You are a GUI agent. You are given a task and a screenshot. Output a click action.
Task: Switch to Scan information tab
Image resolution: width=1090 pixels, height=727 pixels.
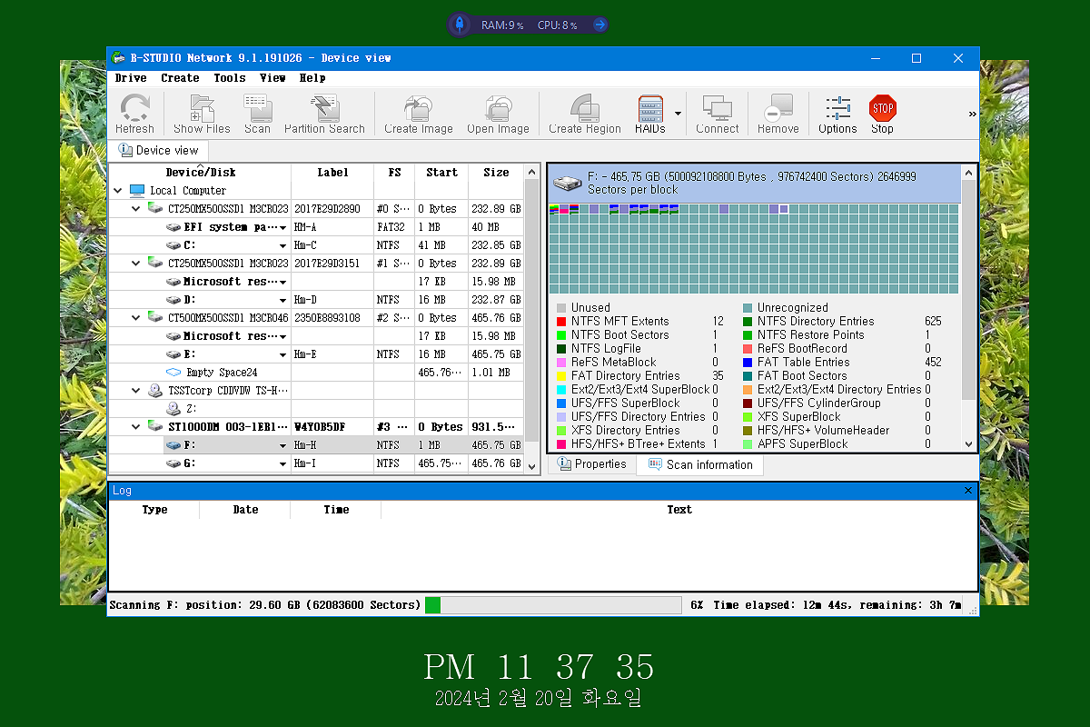pyautogui.click(x=700, y=465)
